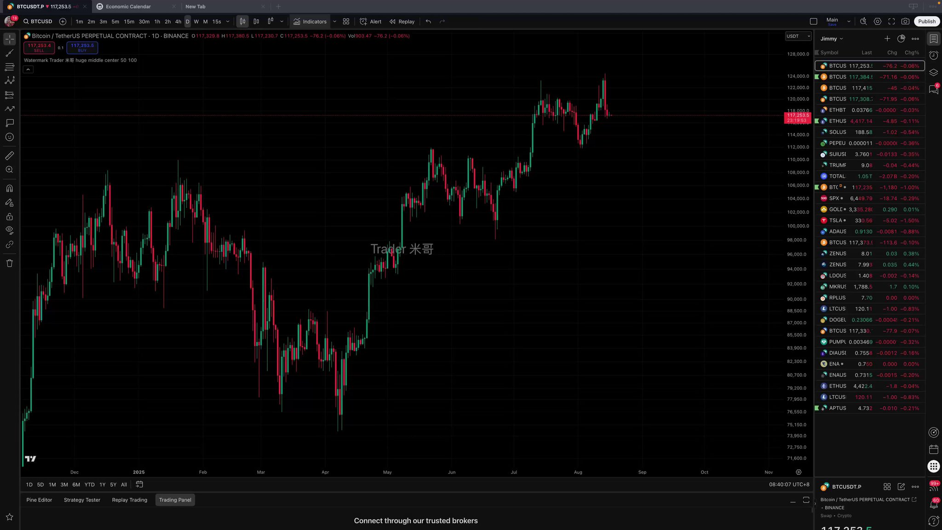Open the quick search icon

[863, 22]
